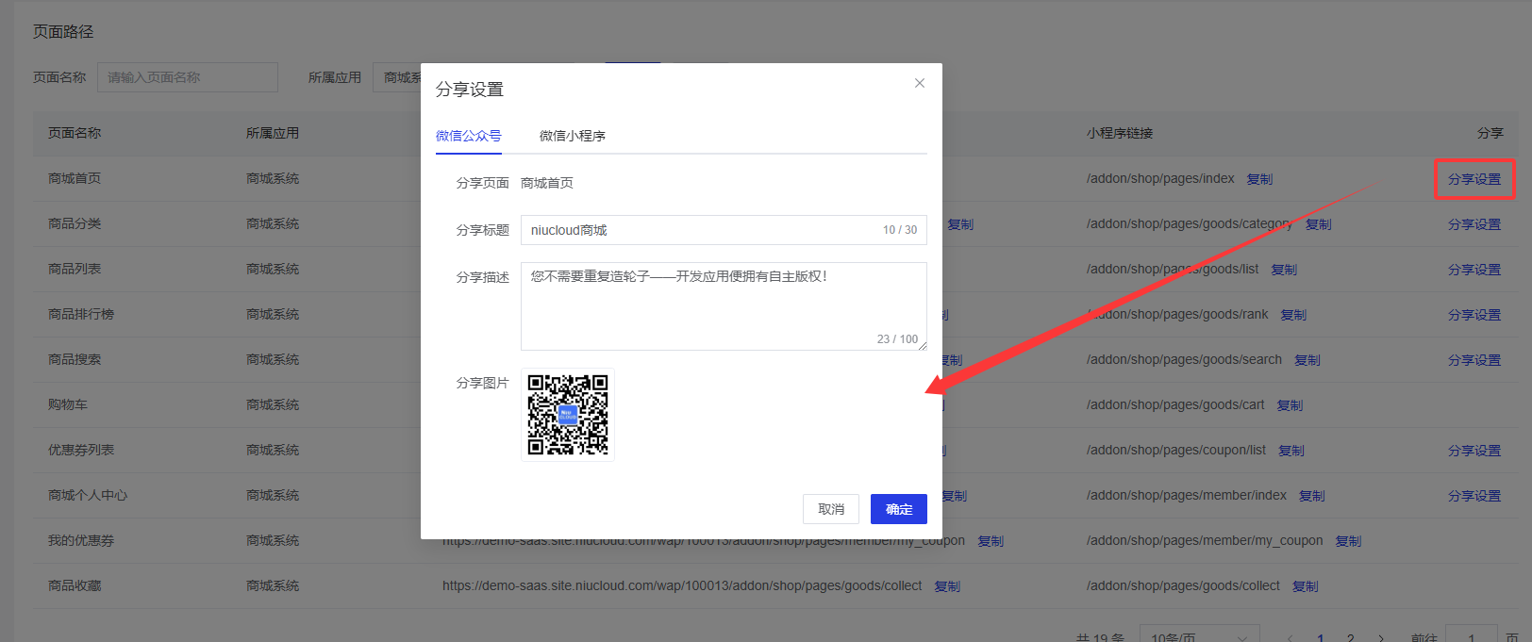
Task: Click the 页面名称 search input
Action: [x=187, y=77]
